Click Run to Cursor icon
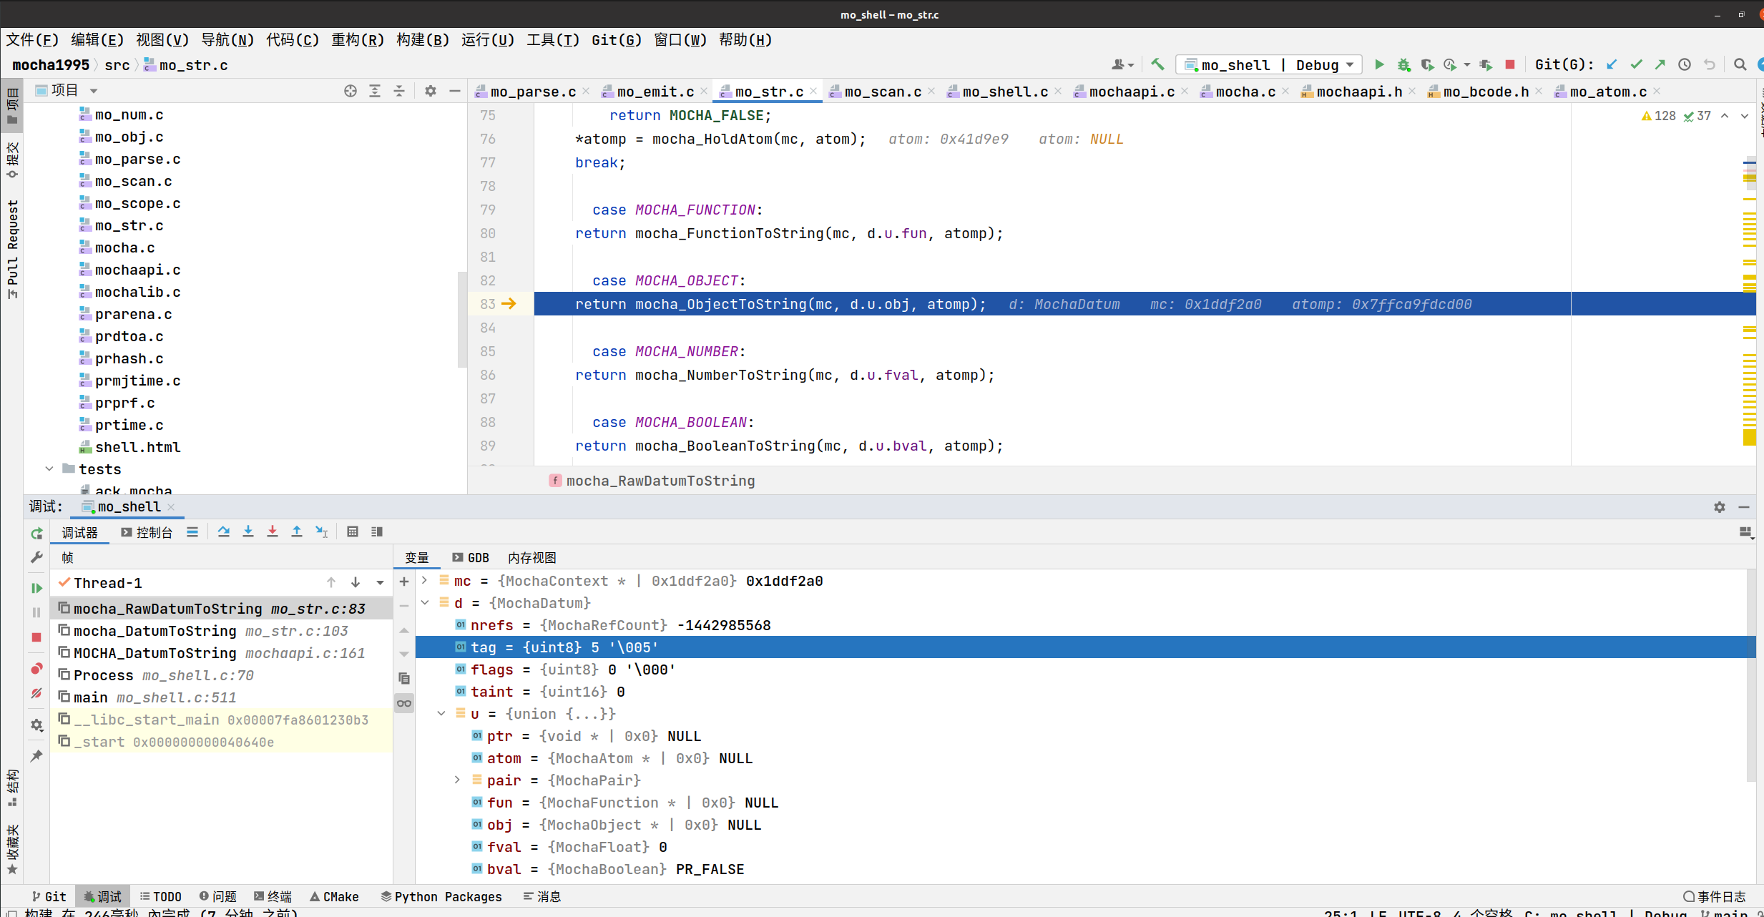Image resolution: width=1764 pixels, height=917 pixels. (322, 531)
